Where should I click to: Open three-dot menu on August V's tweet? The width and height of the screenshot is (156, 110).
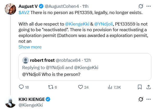pos(149,6)
